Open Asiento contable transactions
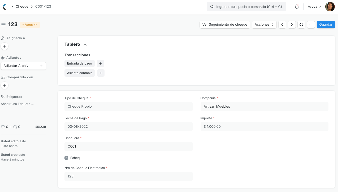Image resolution: width=338 pixels, height=192 pixels. tap(80, 73)
